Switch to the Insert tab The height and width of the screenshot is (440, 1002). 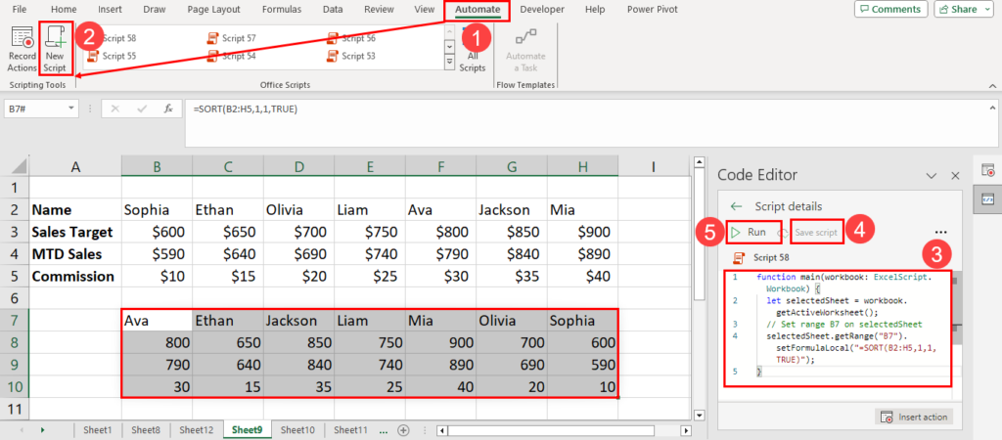pyautogui.click(x=110, y=10)
